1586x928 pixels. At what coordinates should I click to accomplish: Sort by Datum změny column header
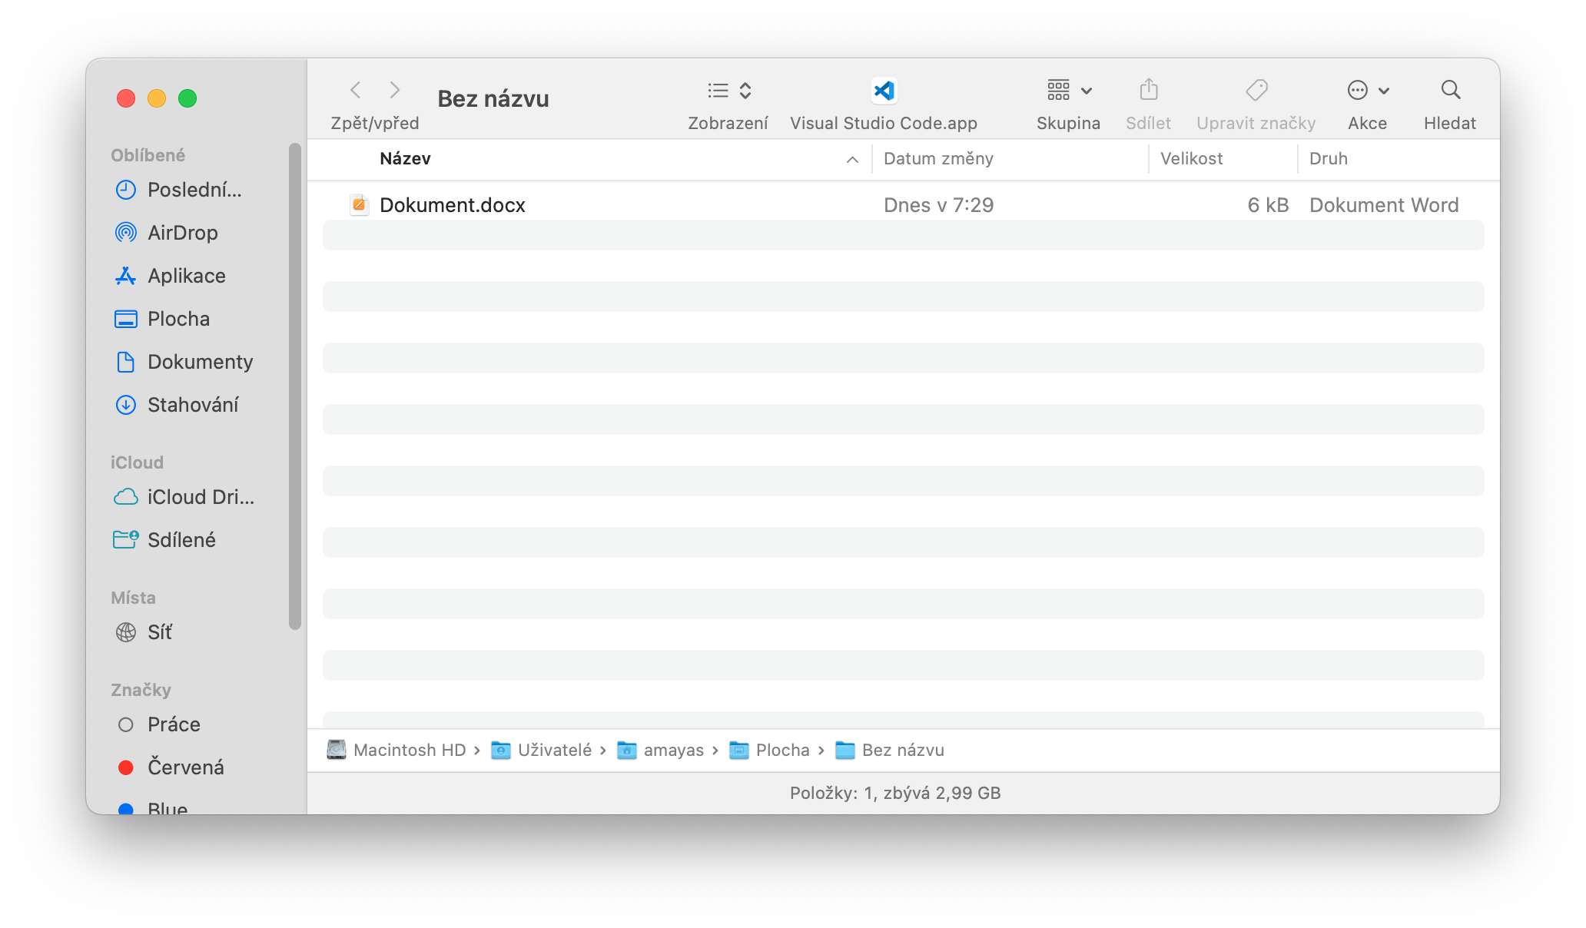938,159
